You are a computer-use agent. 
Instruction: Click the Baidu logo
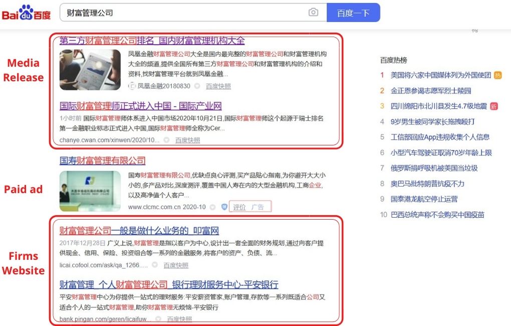[26, 13]
